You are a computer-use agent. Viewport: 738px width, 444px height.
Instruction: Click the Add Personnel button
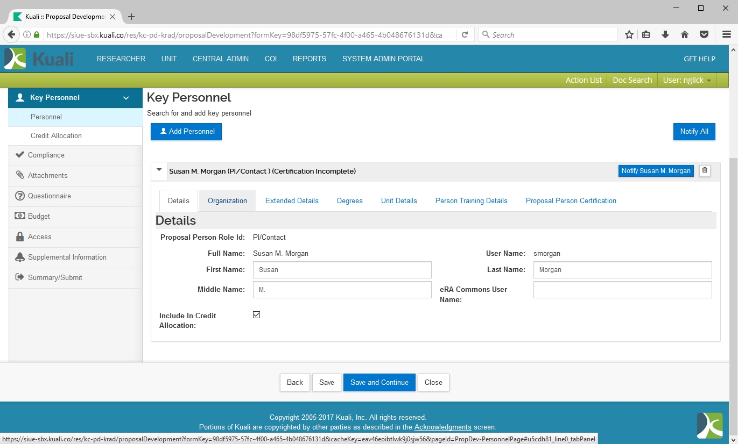(x=186, y=132)
